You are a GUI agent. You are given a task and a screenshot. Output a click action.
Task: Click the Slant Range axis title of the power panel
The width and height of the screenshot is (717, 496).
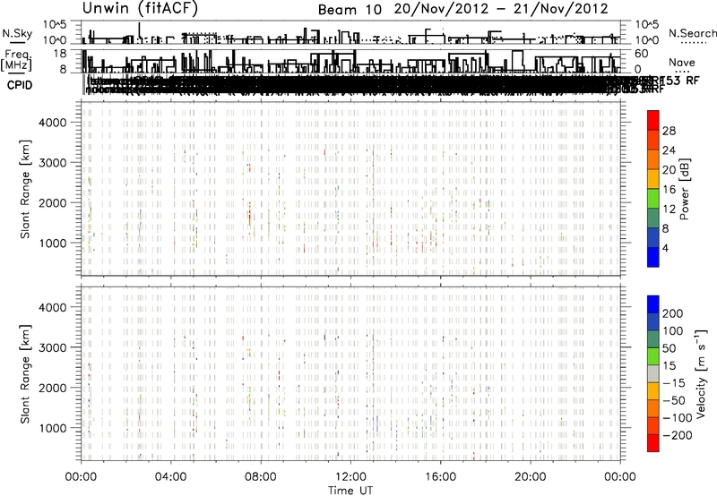point(25,190)
